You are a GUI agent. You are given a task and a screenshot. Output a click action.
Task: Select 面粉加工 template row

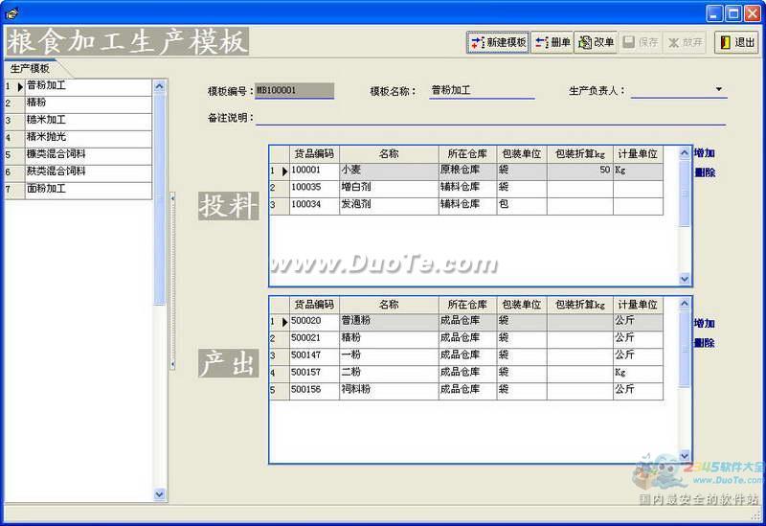88,189
